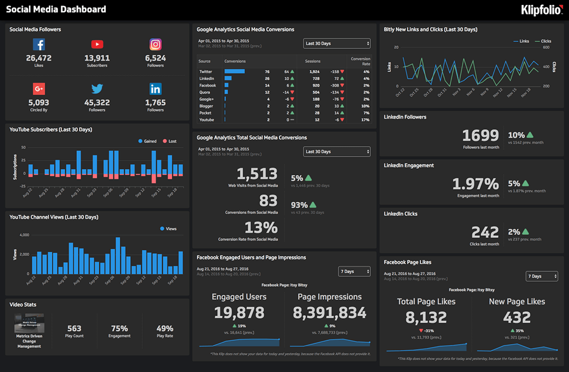569x372 pixels.
Task: Click the Instagram icon
Action: click(x=156, y=44)
